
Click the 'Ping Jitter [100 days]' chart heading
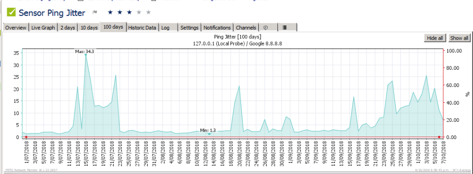coord(237,37)
